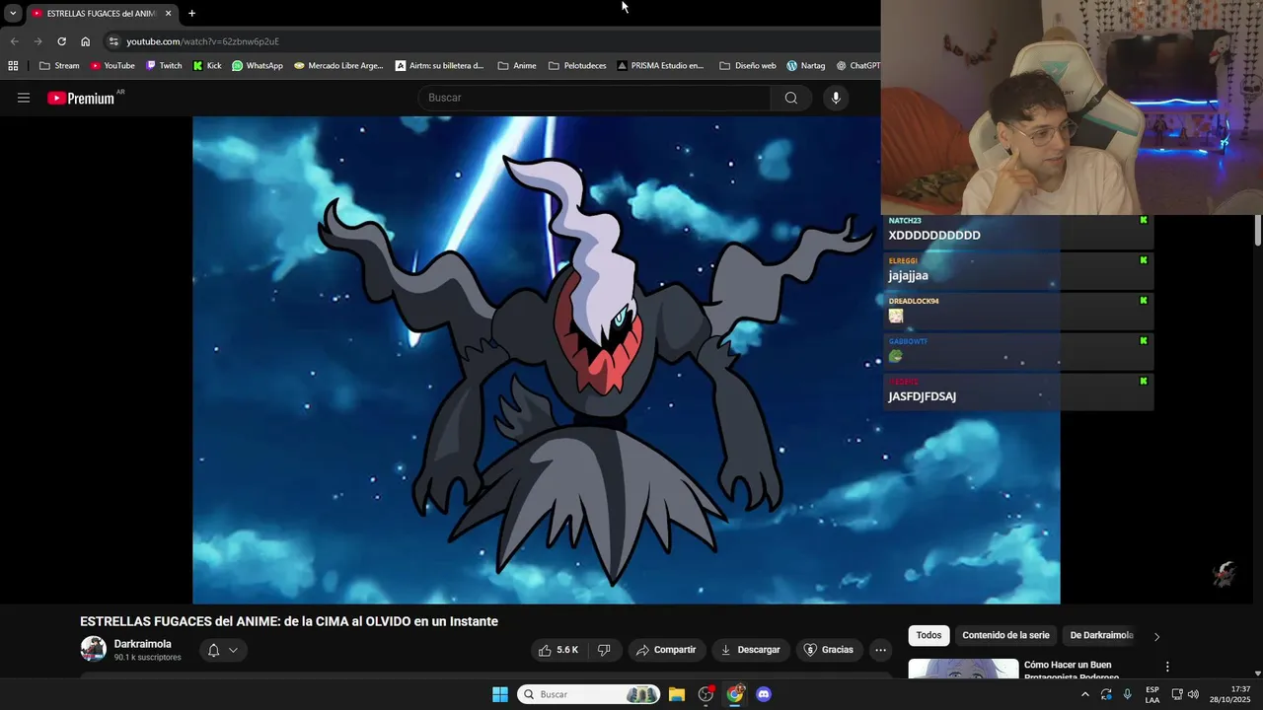Reload the page in browser
The height and width of the screenshot is (710, 1263).
[x=61, y=41]
